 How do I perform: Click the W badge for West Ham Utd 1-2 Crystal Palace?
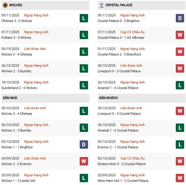coord(180,178)
